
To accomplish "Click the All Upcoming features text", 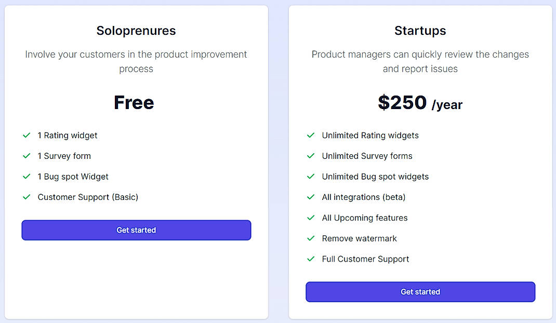I will click(365, 218).
